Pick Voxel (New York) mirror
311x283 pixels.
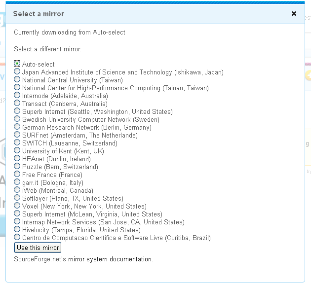(17, 206)
